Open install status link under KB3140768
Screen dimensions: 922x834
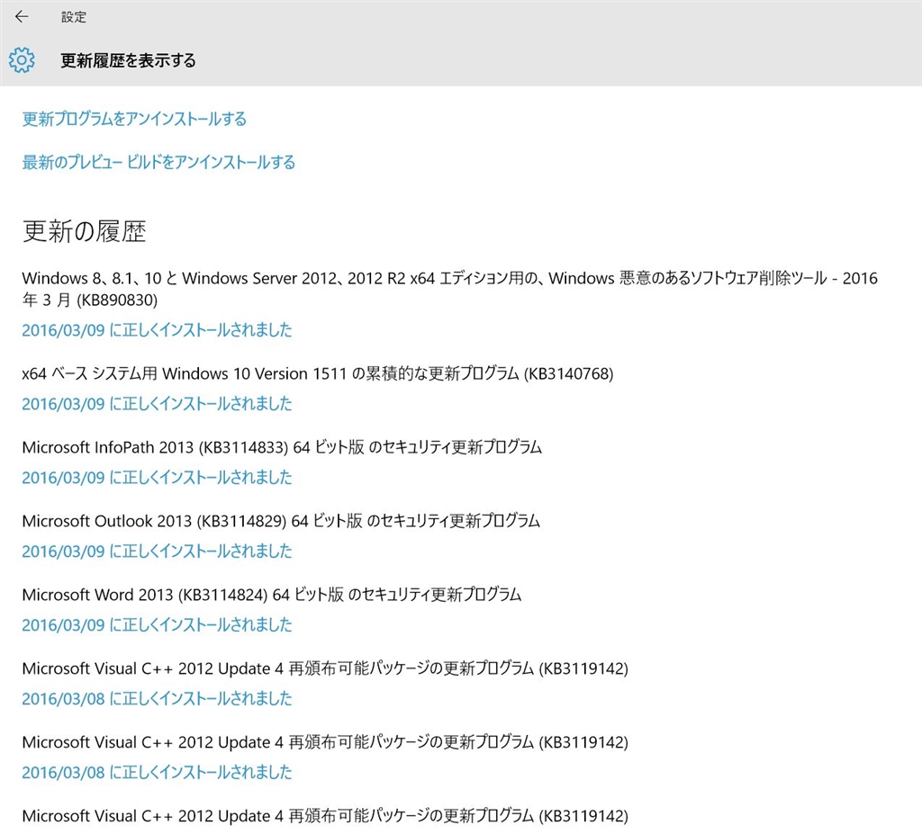[x=157, y=404]
